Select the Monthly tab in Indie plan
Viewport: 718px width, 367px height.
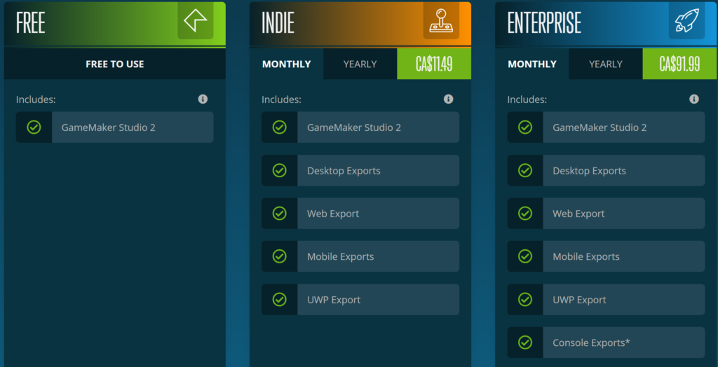point(286,64)
